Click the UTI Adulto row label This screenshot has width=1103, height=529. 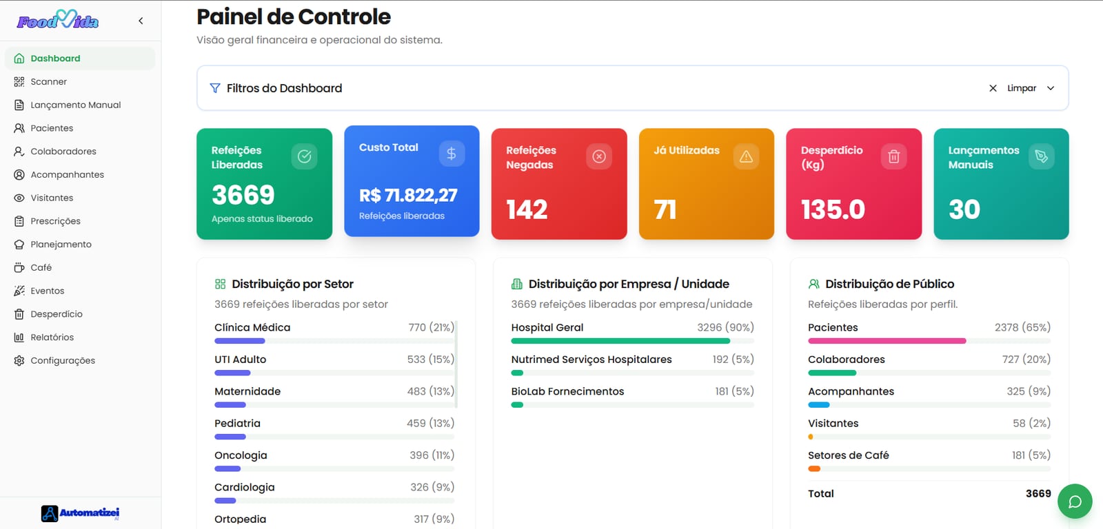pyautogui.click(x=240, y=360)
